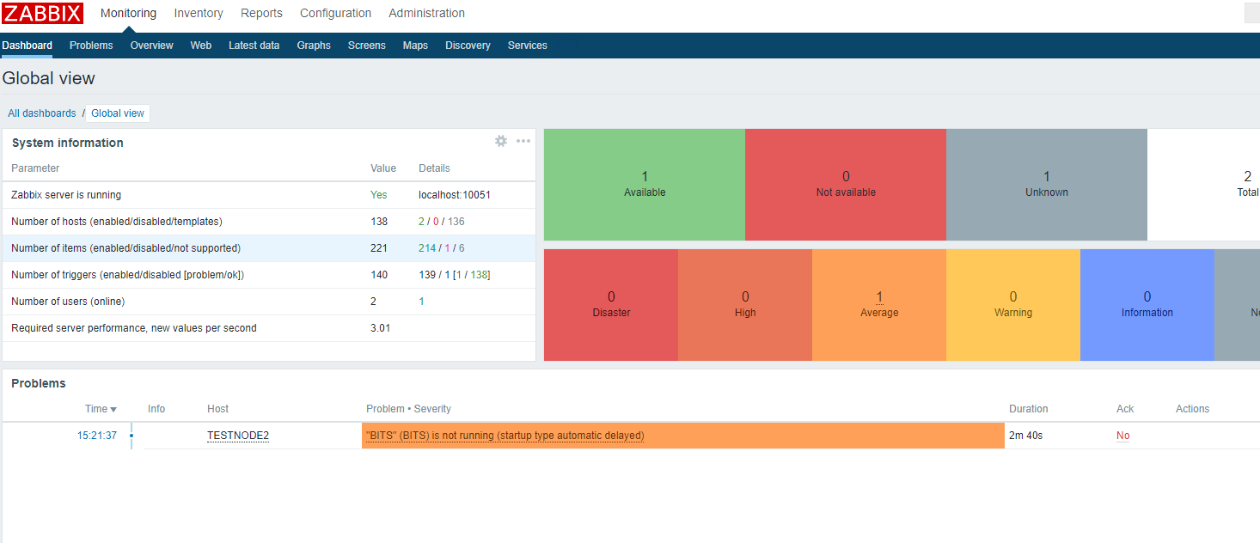This screenshot has width=1260, height=543.
Task: Open the 15:21:37 problem time link
Action: tap(97, 436)
